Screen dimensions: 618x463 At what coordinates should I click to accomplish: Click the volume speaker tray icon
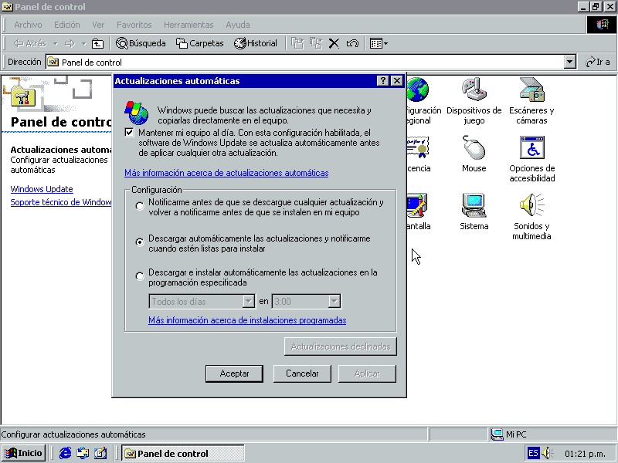(x=547, y=453)
